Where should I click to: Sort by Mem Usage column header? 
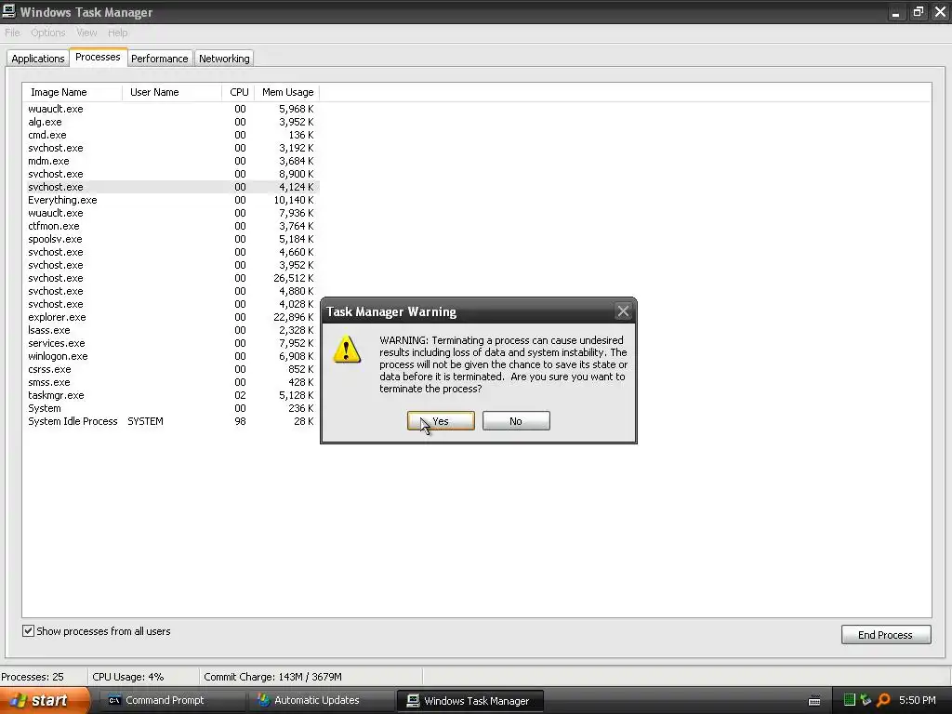click(287, 92)
